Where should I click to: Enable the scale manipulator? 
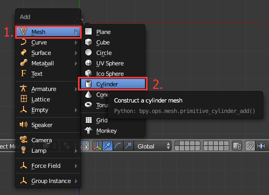coord(128,146)
